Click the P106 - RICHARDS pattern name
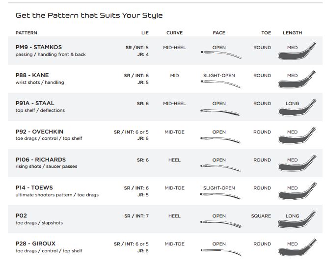 pos(41,160)
